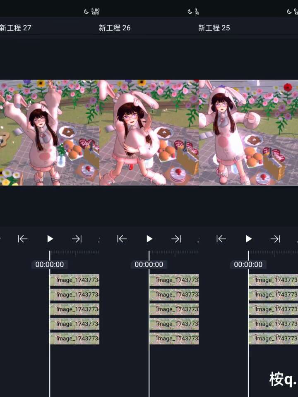The image size is (298, 397).
Task: Jump to end in 新工程 25 timeline
Action: click(x=276, y=239)
